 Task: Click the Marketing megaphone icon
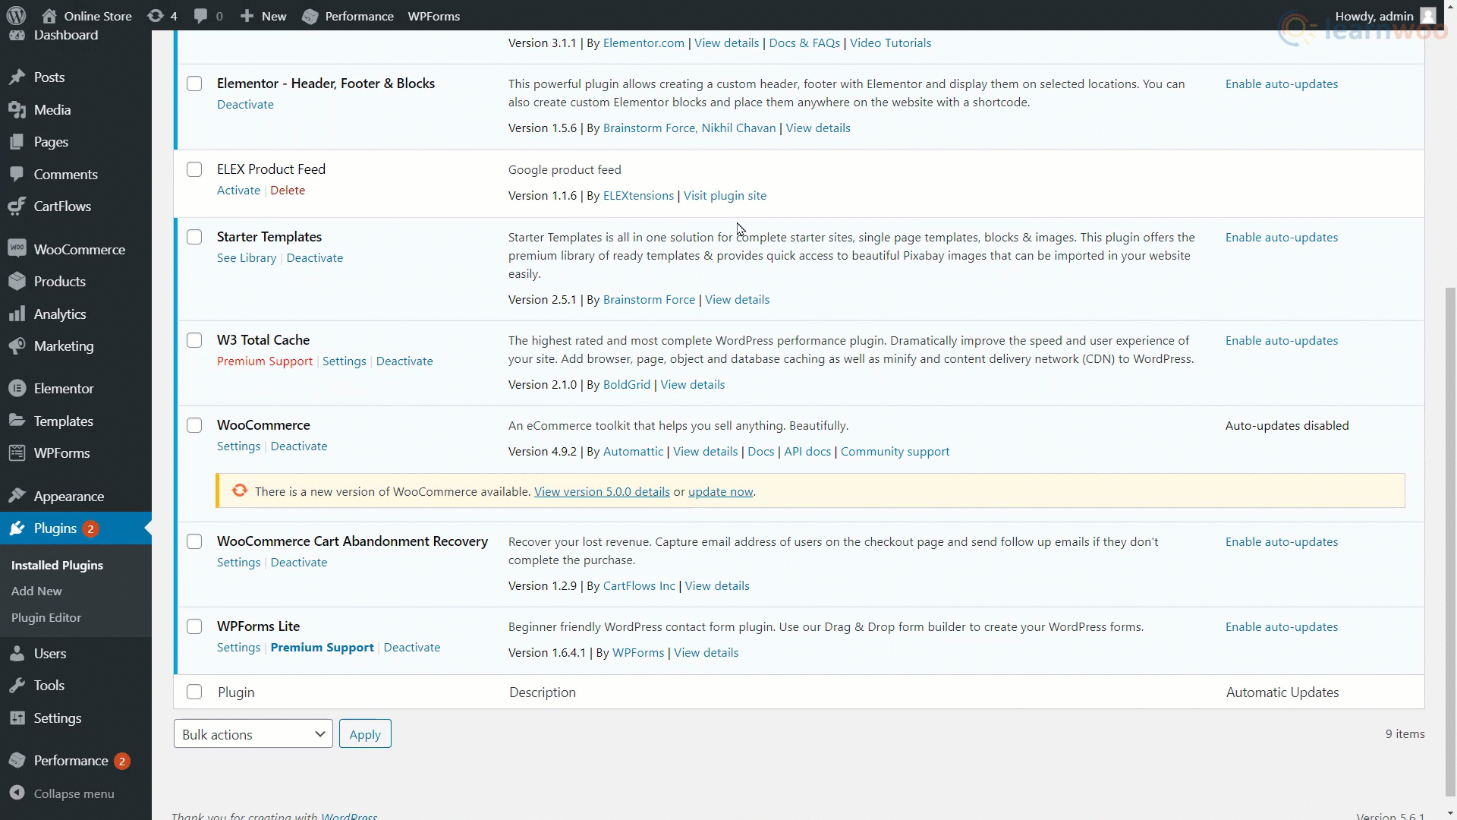coord(17,346)
